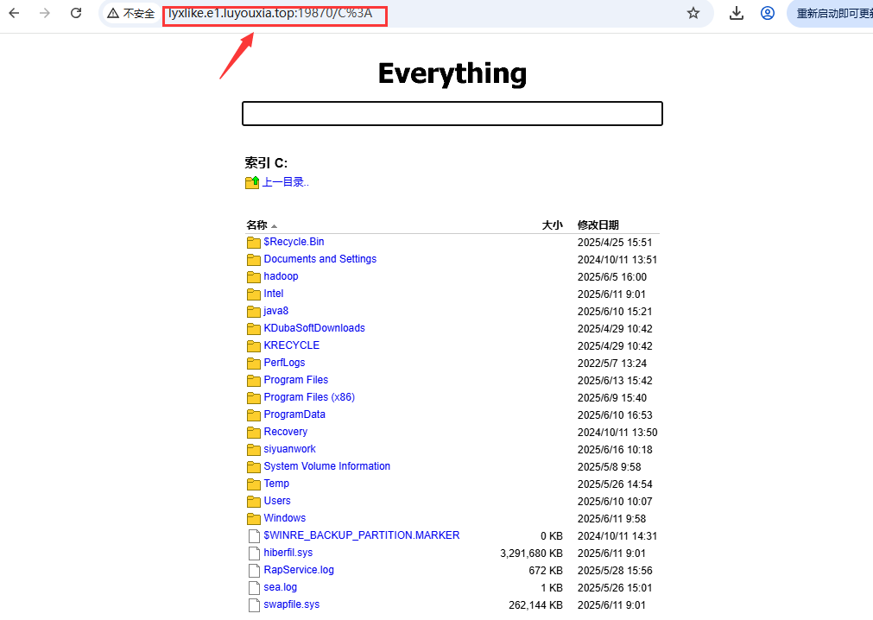Viewport: 873px width, 620px height.
Task: Click folder icon beside KRECYCLE
Action: point(254,345)
